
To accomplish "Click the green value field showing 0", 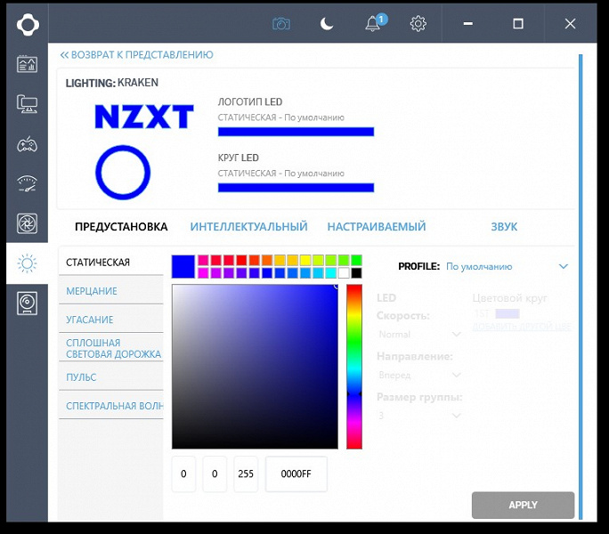I will pos(215,473).
